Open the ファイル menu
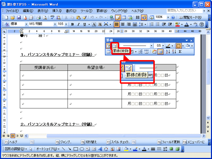Viewport: 212px width, 159px height. pos(12,11)
